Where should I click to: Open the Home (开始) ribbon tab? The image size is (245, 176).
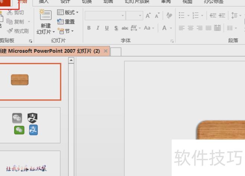tap(22, 2)
